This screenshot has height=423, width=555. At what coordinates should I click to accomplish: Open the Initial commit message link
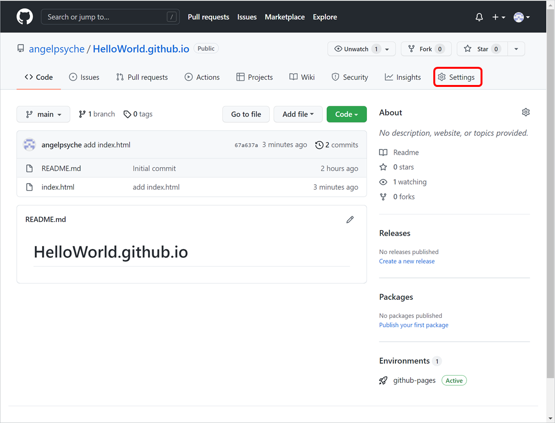click(154, 169)
